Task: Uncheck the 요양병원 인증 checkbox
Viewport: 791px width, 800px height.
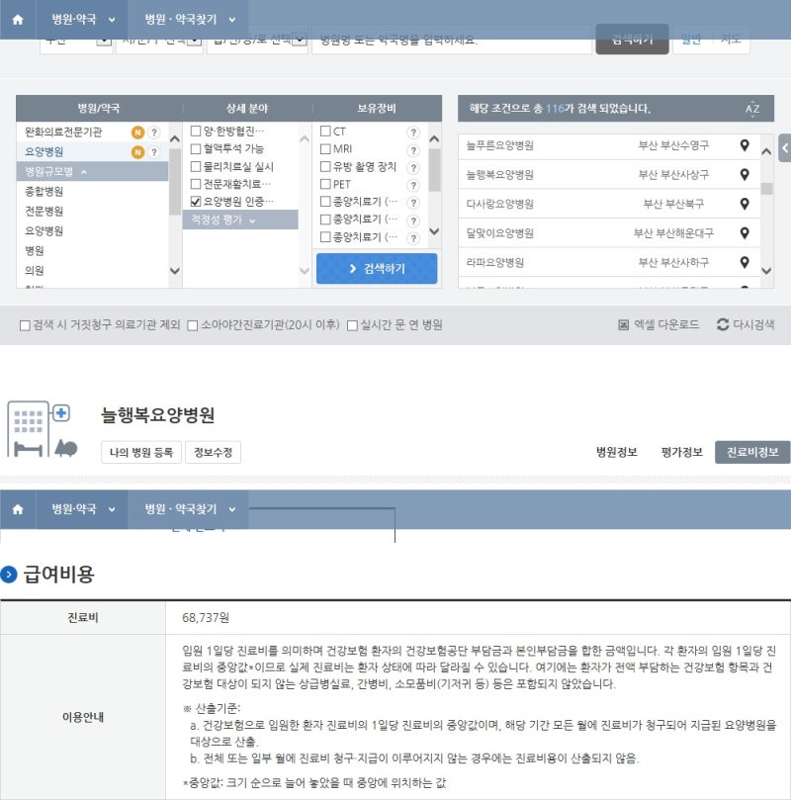Action: [x=196, y=202]
